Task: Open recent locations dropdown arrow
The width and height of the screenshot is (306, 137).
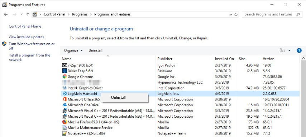Action: 21,14
